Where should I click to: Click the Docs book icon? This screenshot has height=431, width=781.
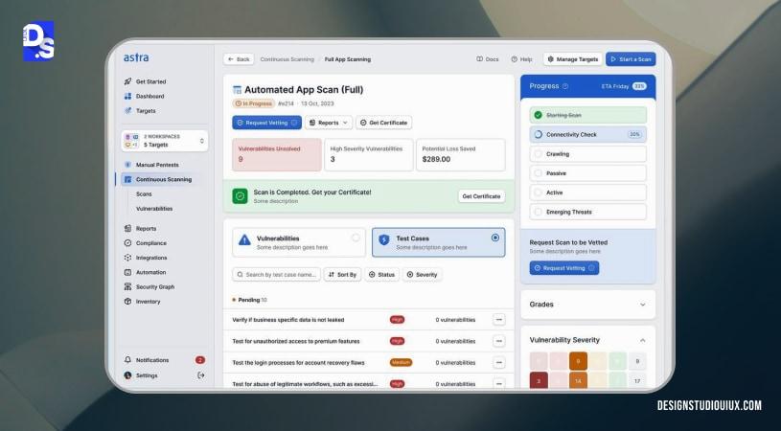(x=480, y=58)
